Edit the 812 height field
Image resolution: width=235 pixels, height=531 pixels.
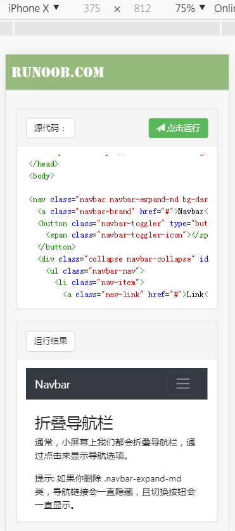coord(143,8)
